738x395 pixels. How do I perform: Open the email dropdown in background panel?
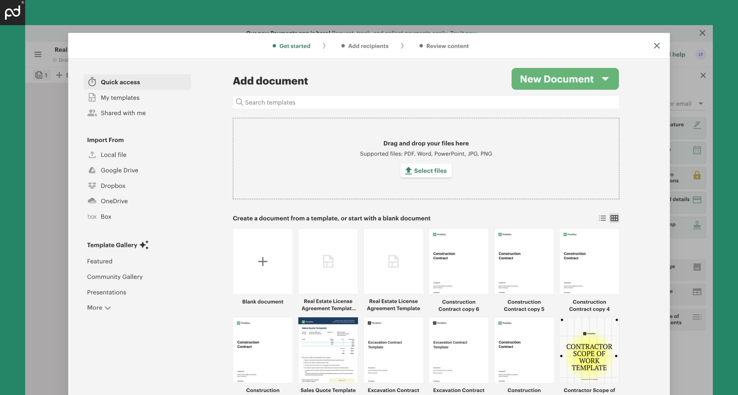701,104
